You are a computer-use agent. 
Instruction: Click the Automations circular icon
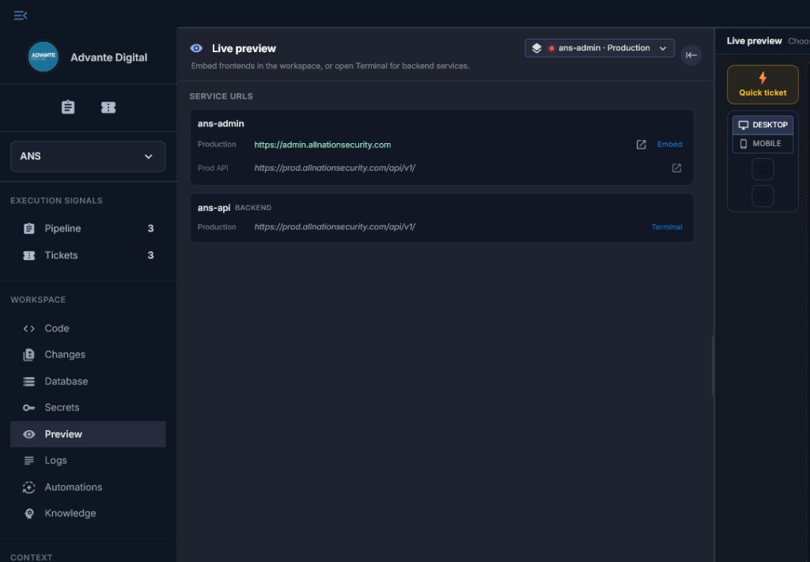[x=29, y=487]
